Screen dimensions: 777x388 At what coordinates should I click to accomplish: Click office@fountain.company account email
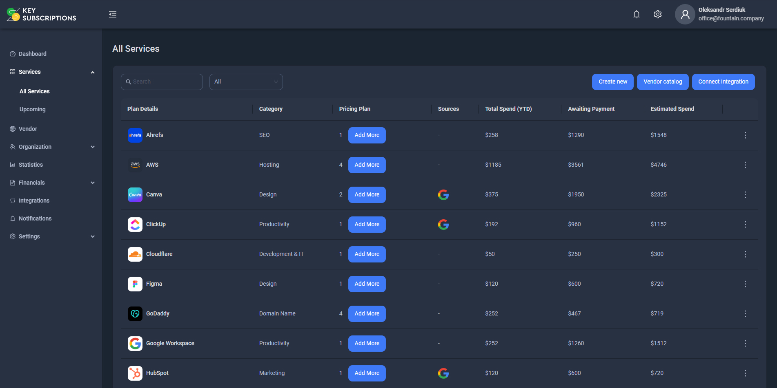tap(731, 18)
